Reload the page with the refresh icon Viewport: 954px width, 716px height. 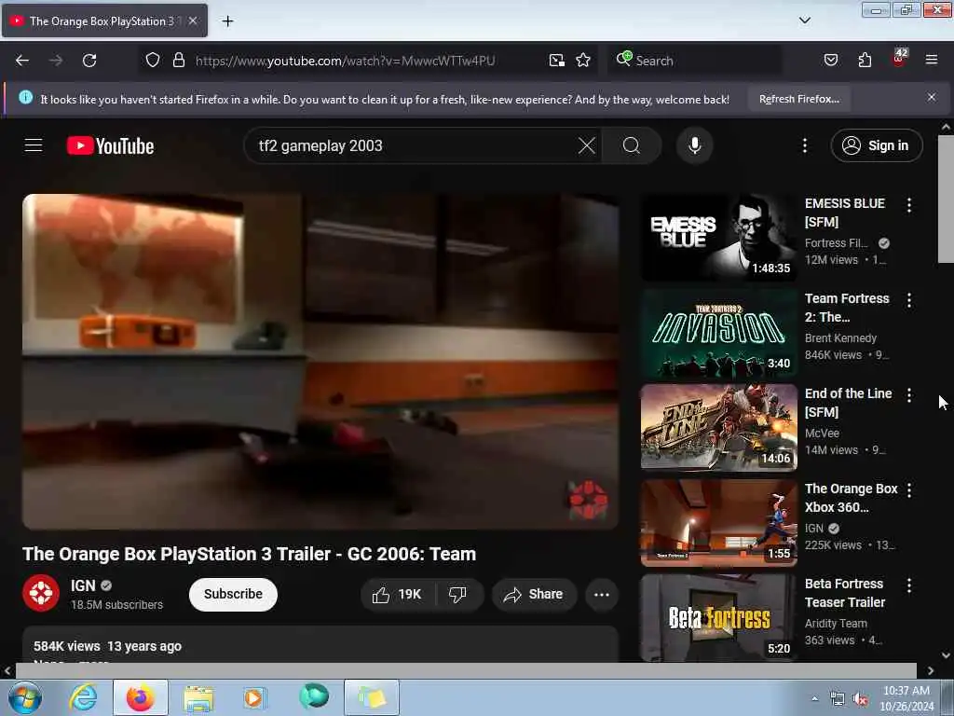tap(89, 61)
